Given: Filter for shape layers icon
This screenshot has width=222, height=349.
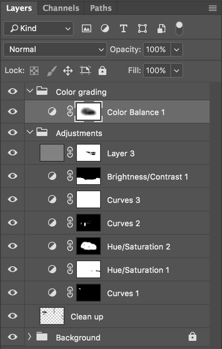Looking at the screenshot, I should point(142,28).
